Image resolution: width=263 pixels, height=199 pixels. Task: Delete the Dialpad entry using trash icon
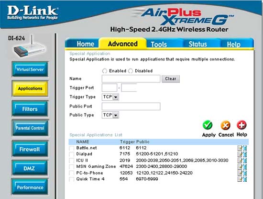coord(245,154)
